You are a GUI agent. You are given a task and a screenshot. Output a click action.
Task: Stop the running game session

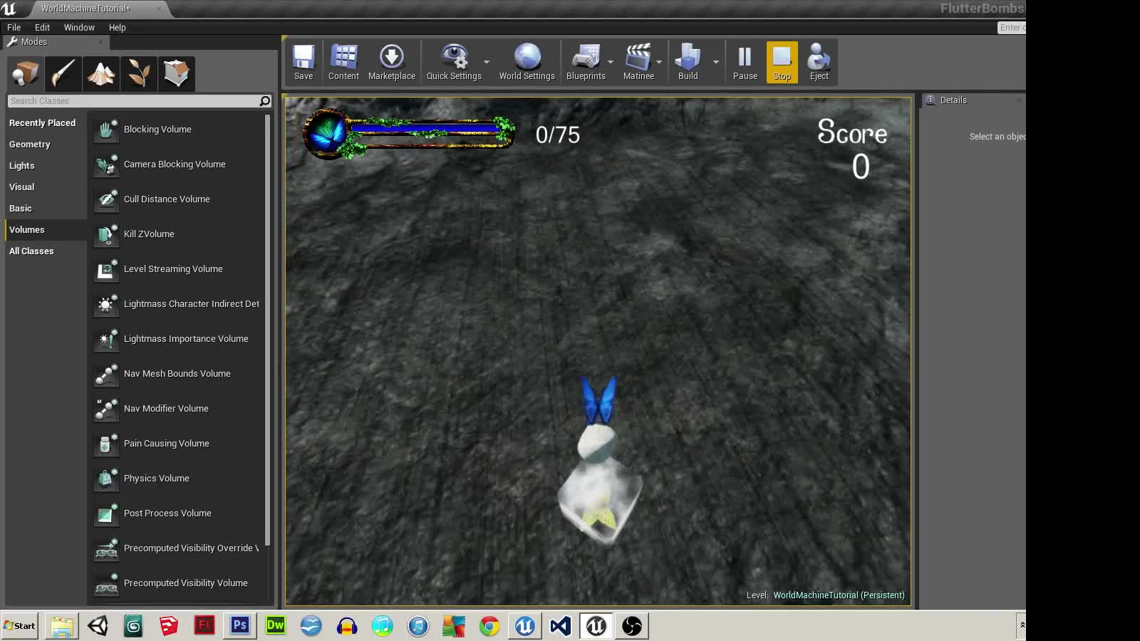(x=782, y=62)
